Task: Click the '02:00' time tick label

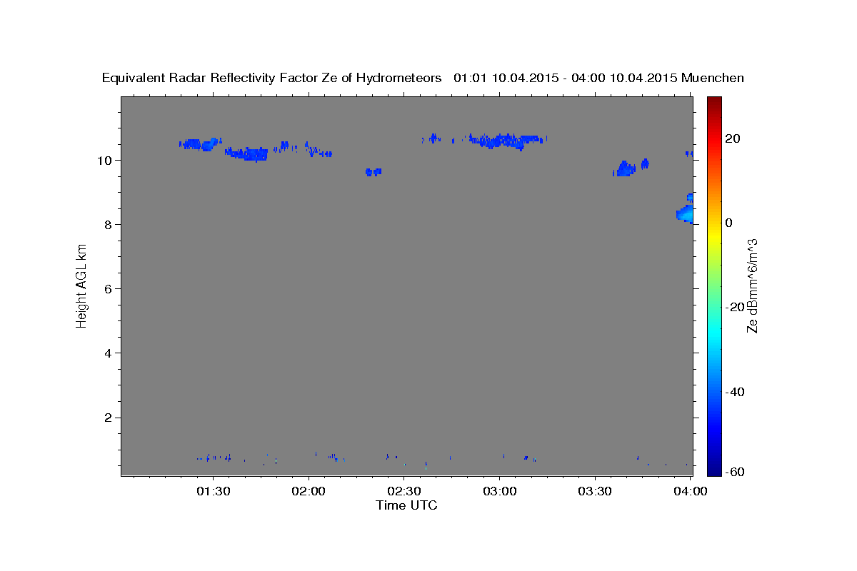Action: 309,492
